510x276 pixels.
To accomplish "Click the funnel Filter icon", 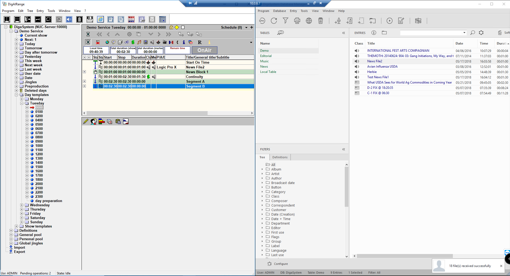I will (x=285, y=21).
